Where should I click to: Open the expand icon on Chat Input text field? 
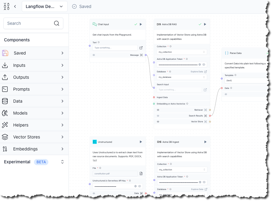(141, 48)
